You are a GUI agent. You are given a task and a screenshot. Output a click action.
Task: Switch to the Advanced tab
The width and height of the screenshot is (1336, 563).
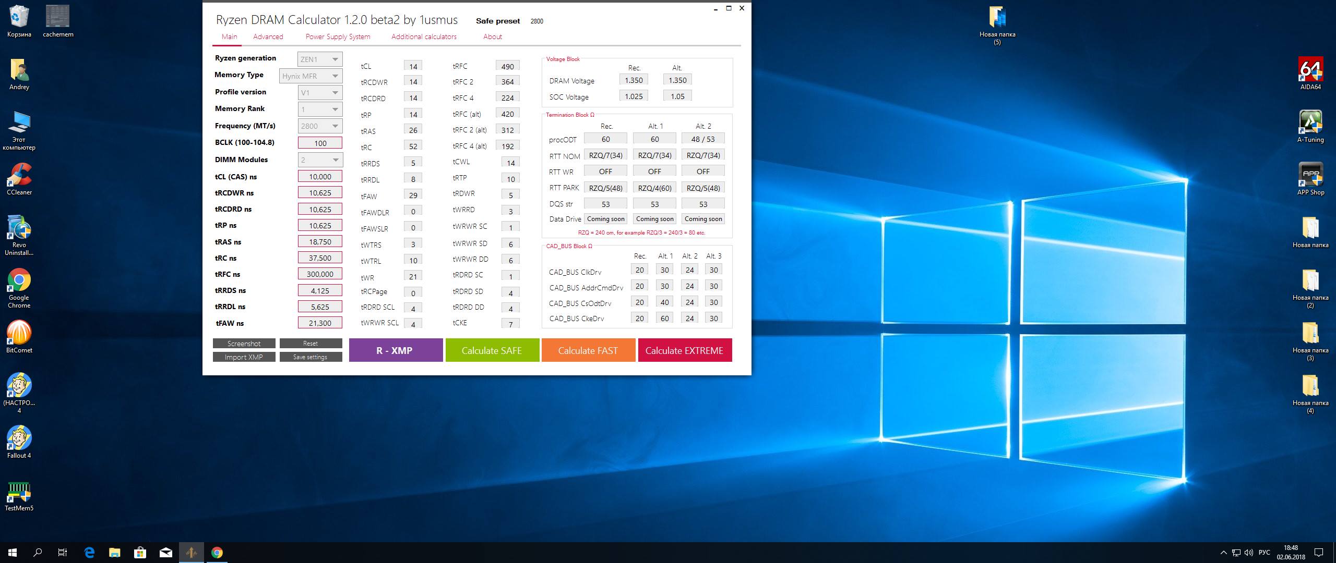(268, 36)
